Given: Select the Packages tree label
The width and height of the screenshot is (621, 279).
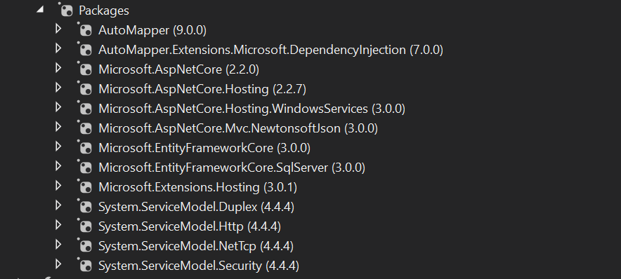Looking at the screenshot, I should (x=104, y=11).
